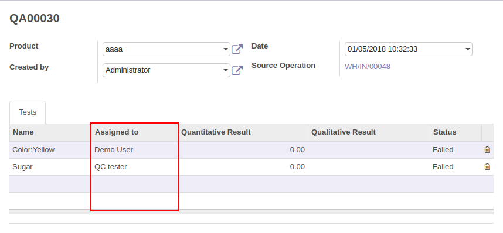
Task: Open external link for Administrator user
Action: pos(237,70)
